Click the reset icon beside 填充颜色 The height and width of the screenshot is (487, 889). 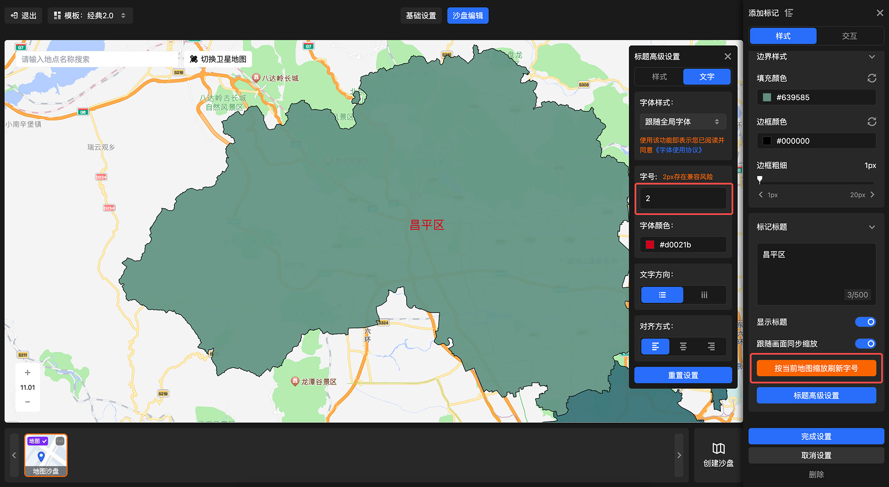[872, 78]
